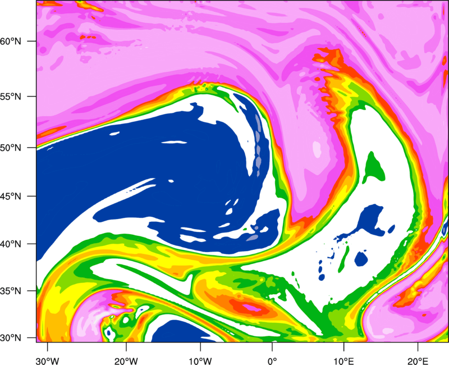The height and width of the screenshot is (365, 449).
Task: Click the 20°W longitude label
Action: click(x=126, y=361)
